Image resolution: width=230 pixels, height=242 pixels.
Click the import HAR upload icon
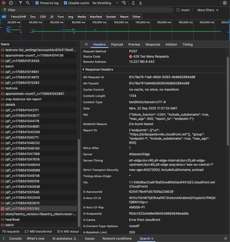133,3
